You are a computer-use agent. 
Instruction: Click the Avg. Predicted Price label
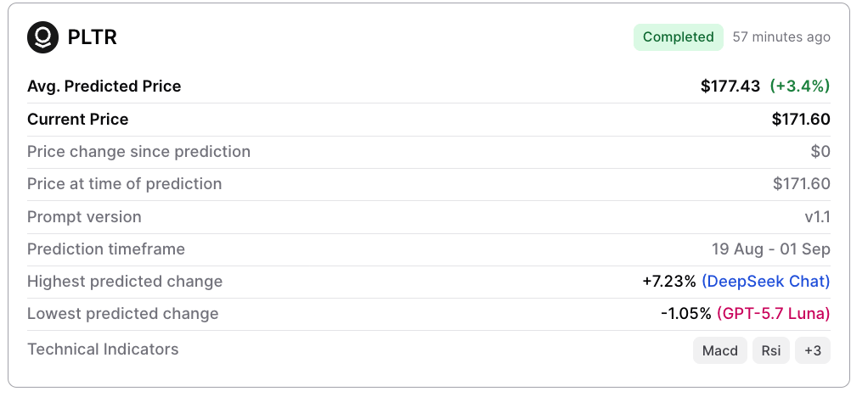104,87
